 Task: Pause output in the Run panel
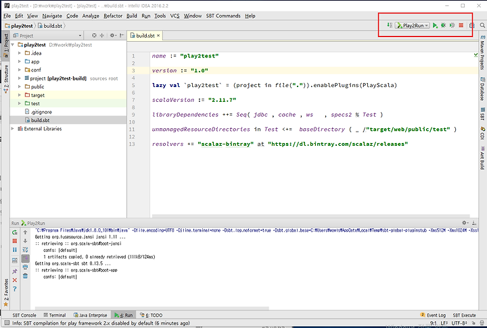pos(15,250)
